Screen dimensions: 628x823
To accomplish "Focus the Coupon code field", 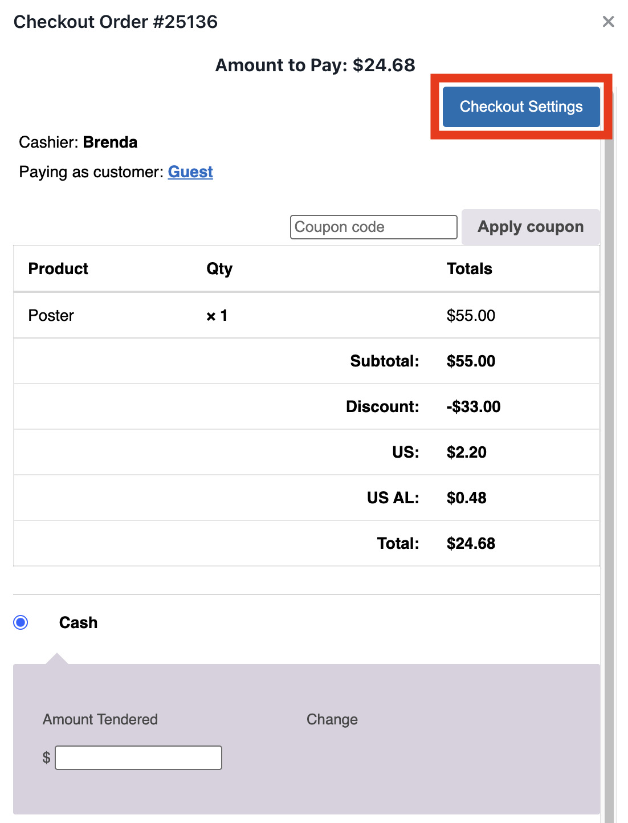I will tap(373, 227).
